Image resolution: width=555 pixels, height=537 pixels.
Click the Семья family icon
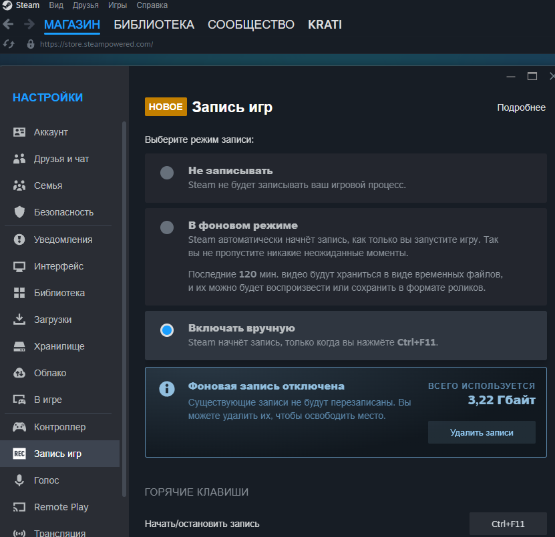[x=19, y=185]
